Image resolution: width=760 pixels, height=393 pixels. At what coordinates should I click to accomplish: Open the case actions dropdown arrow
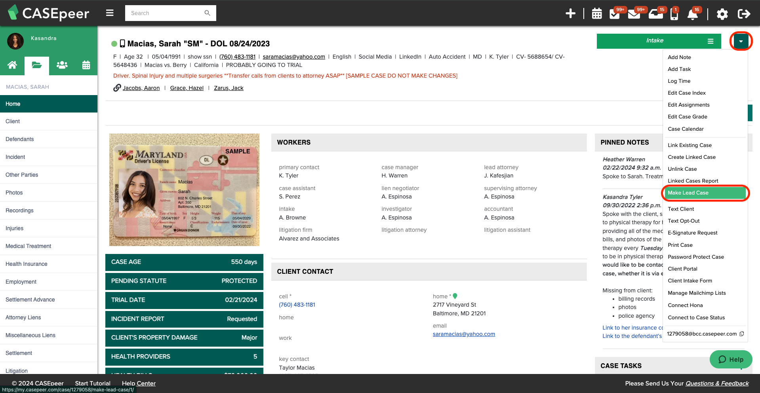tap(741, 41)
